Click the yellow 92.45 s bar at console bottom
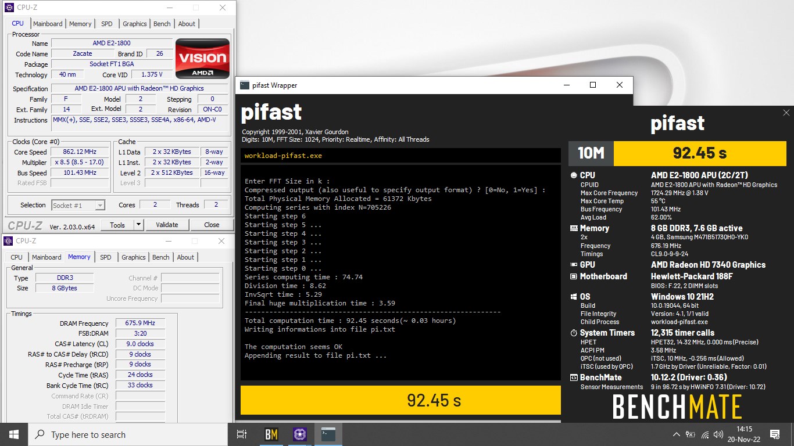The width and height of the screenshot is (794, 446). [400, 400]
